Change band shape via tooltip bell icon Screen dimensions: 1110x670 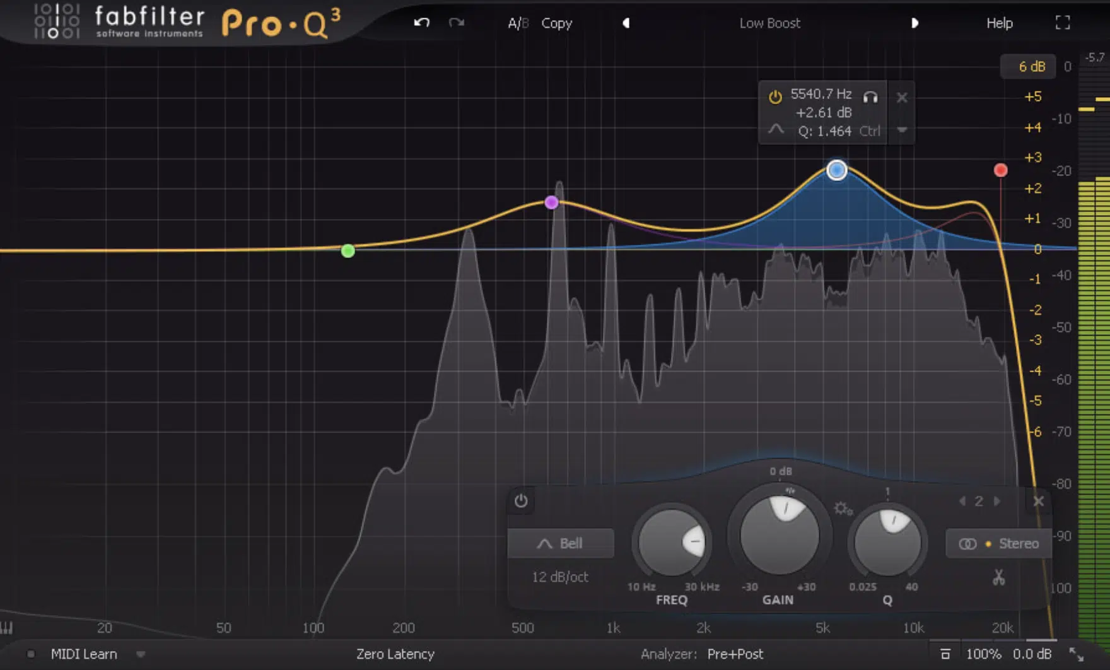coord(776,130)
